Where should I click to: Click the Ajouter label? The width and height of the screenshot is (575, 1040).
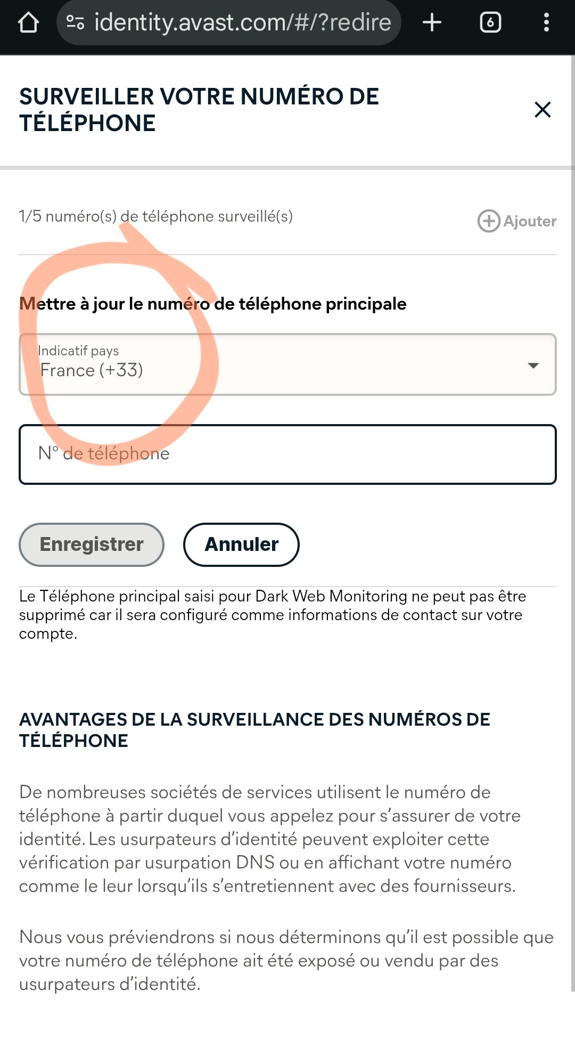530,221
